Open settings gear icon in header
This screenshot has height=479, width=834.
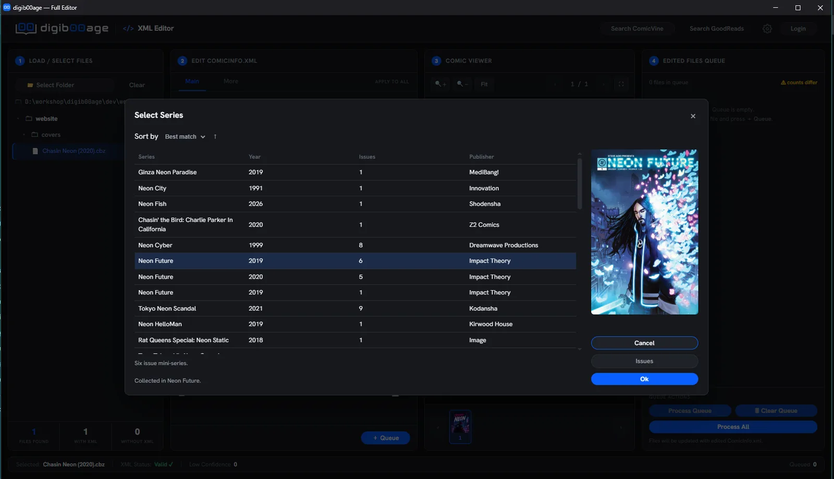767,29
